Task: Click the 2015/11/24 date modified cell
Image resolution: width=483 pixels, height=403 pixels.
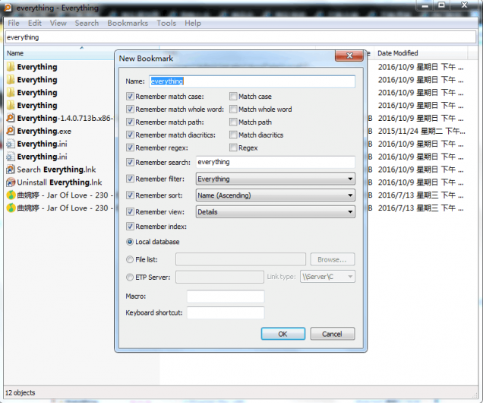Action: pos(421,131)
